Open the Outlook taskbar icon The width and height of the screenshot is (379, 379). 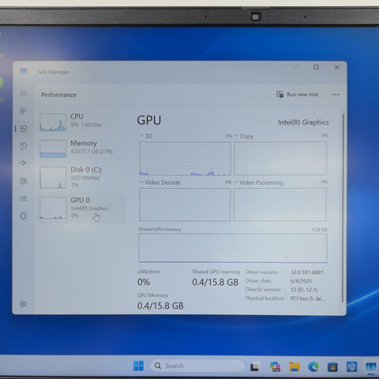tap(351, 366)
